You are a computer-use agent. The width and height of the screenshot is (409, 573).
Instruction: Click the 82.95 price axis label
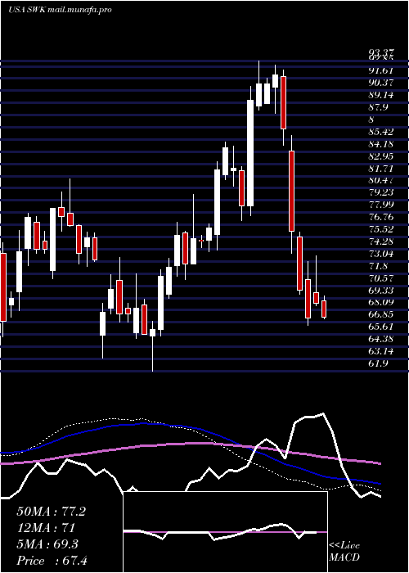pyautogui.click(x=381, y=156)
